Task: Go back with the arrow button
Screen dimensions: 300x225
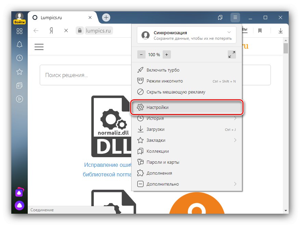Action: click(36, 30)
